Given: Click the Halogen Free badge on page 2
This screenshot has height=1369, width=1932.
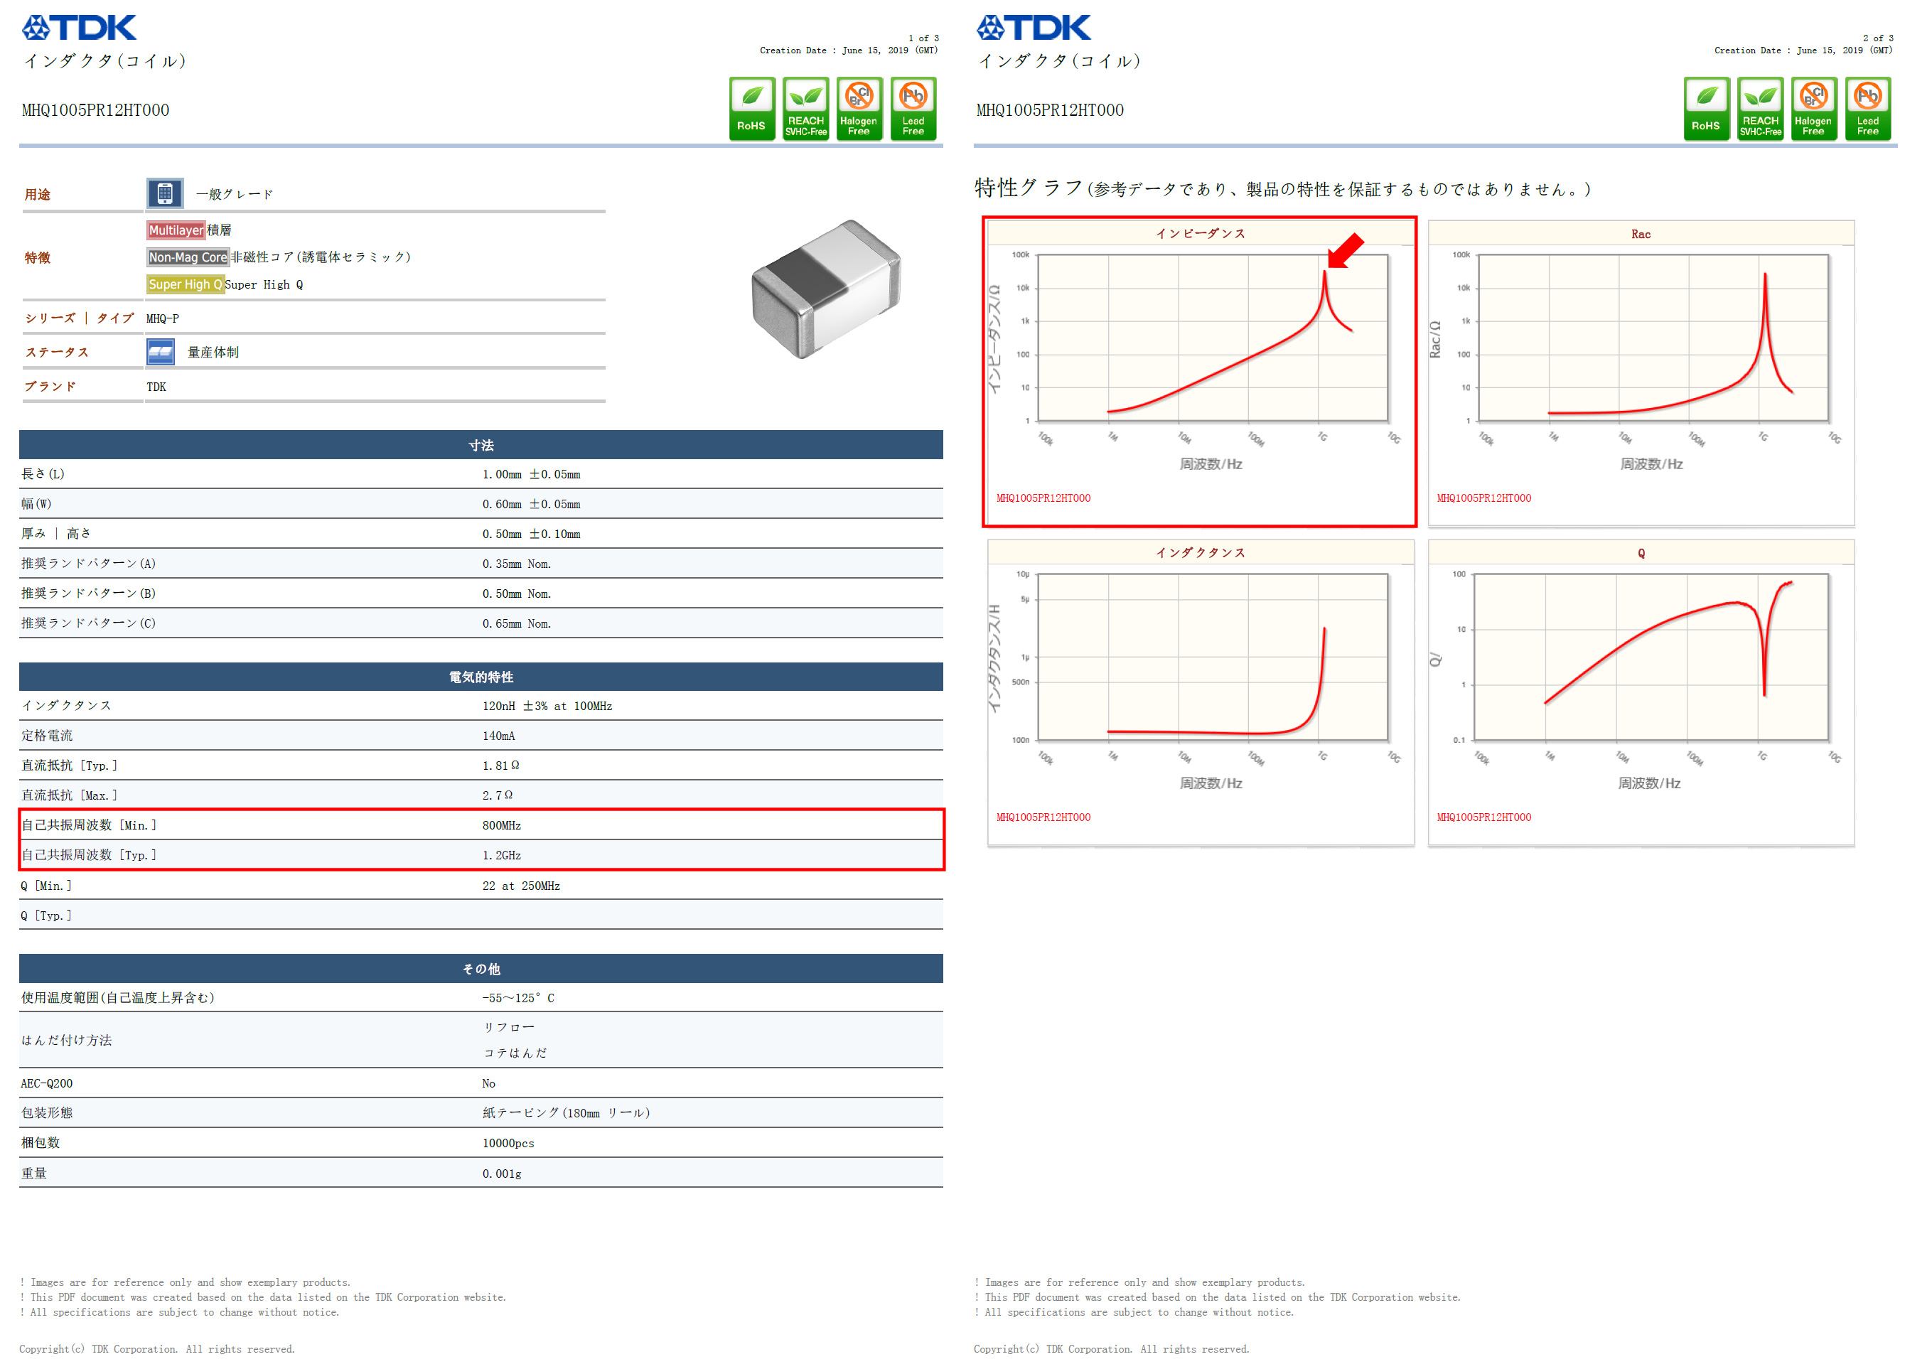Looking at the screenshot, I should pos(1815,109).
